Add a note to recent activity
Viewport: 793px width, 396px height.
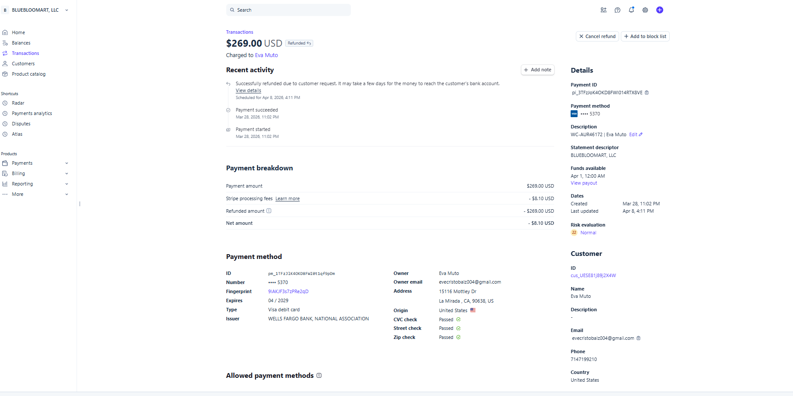click(x=537, y=70)
